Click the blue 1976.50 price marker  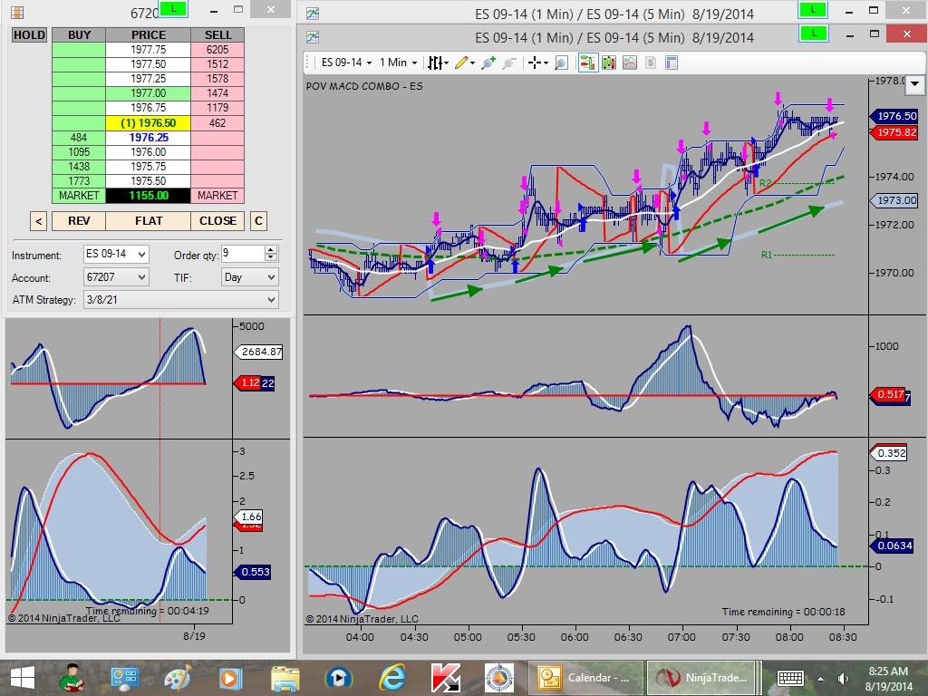click(x=894, y=116)
